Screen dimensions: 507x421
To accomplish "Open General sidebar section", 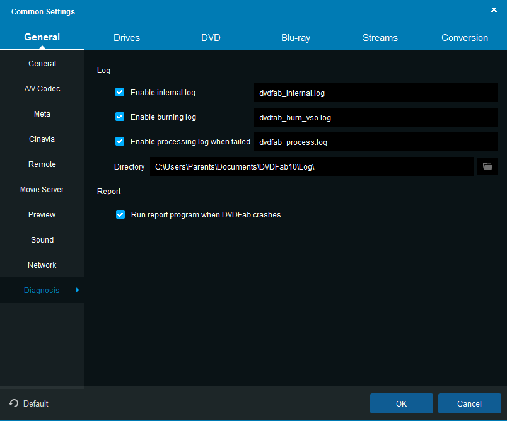I will click(x=42, y=63).
